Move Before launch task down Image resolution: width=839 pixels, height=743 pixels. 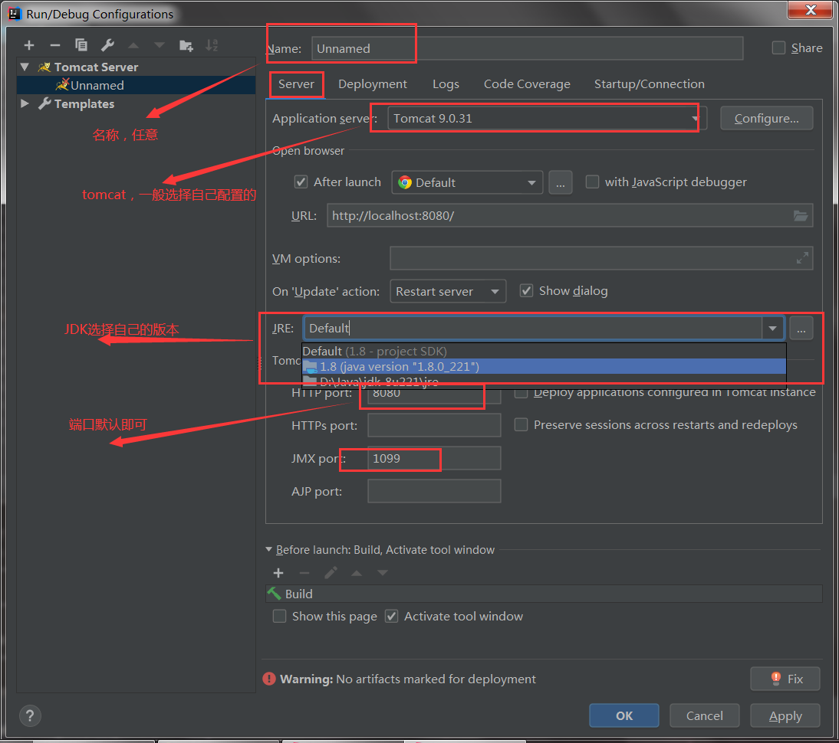pos(383,573)
